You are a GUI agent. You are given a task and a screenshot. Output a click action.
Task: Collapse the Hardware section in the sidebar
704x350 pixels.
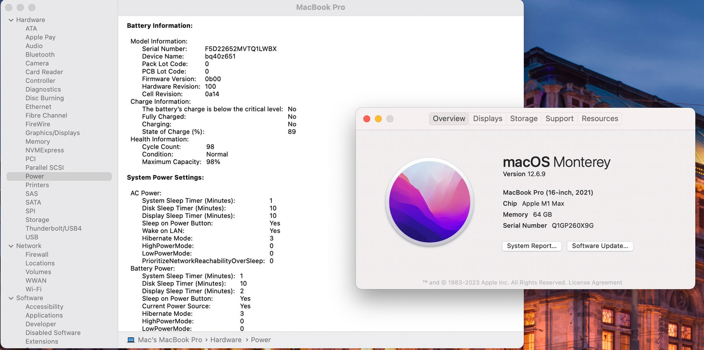[11, 19]
